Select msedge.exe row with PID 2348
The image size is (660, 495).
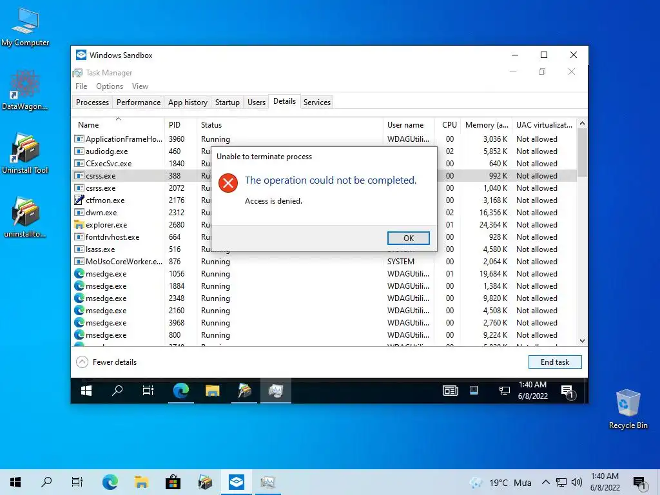tap(324, 298)
